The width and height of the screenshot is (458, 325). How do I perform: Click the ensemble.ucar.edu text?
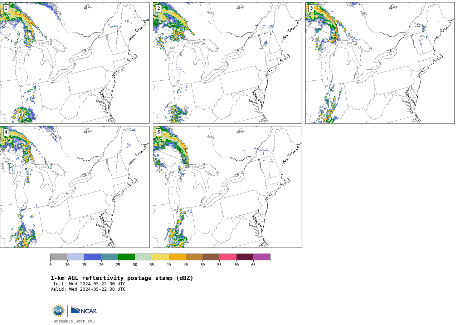coord(74,321)
